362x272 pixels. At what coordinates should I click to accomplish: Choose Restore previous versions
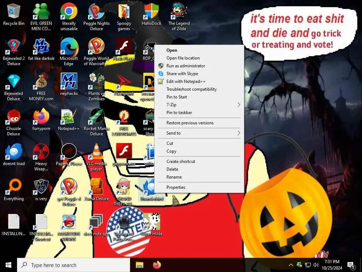pyautogui.click(x=199, y=123)
